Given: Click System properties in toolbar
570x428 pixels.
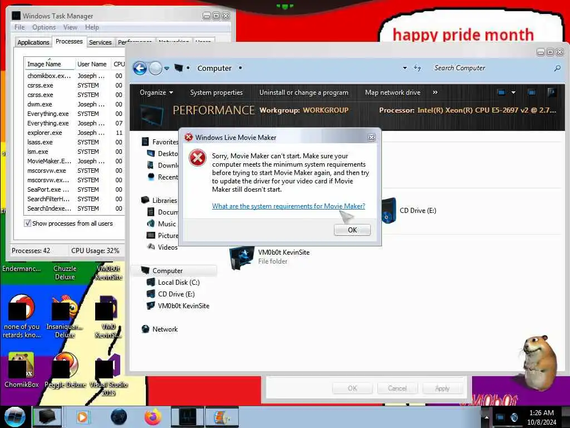Looking at the screenshot, I should (217, 93).
